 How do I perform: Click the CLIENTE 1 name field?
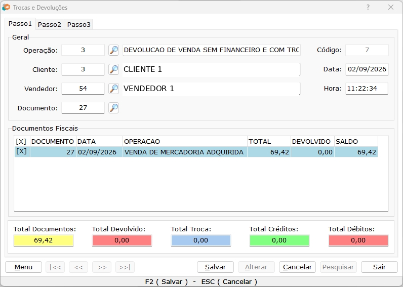tap(211, 69)
